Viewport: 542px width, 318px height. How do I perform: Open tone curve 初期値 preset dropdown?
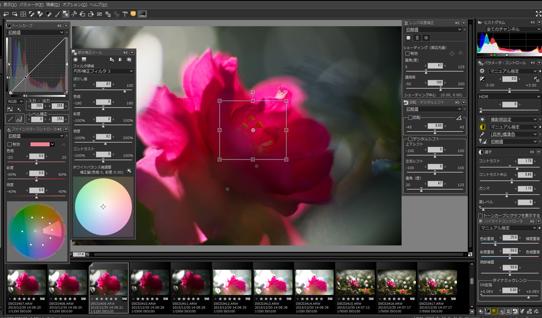[35, 32]
